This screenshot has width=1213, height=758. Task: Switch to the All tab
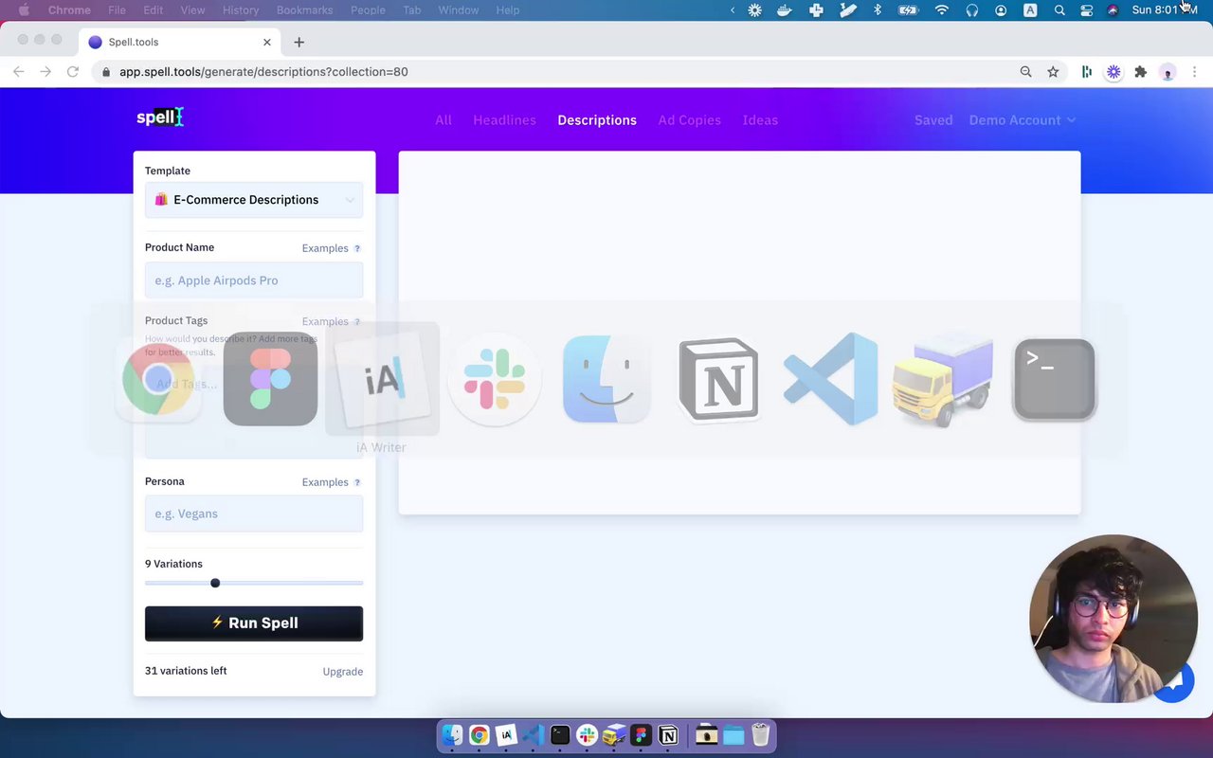(444, 120)
